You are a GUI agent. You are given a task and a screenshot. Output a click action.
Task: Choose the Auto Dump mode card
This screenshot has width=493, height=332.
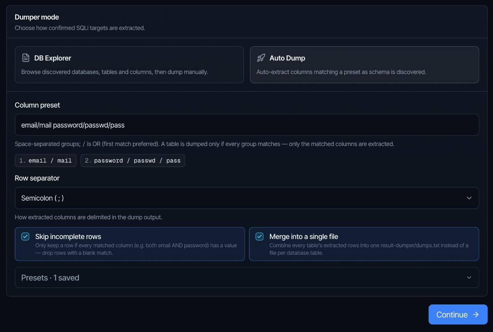pos(364,65)
